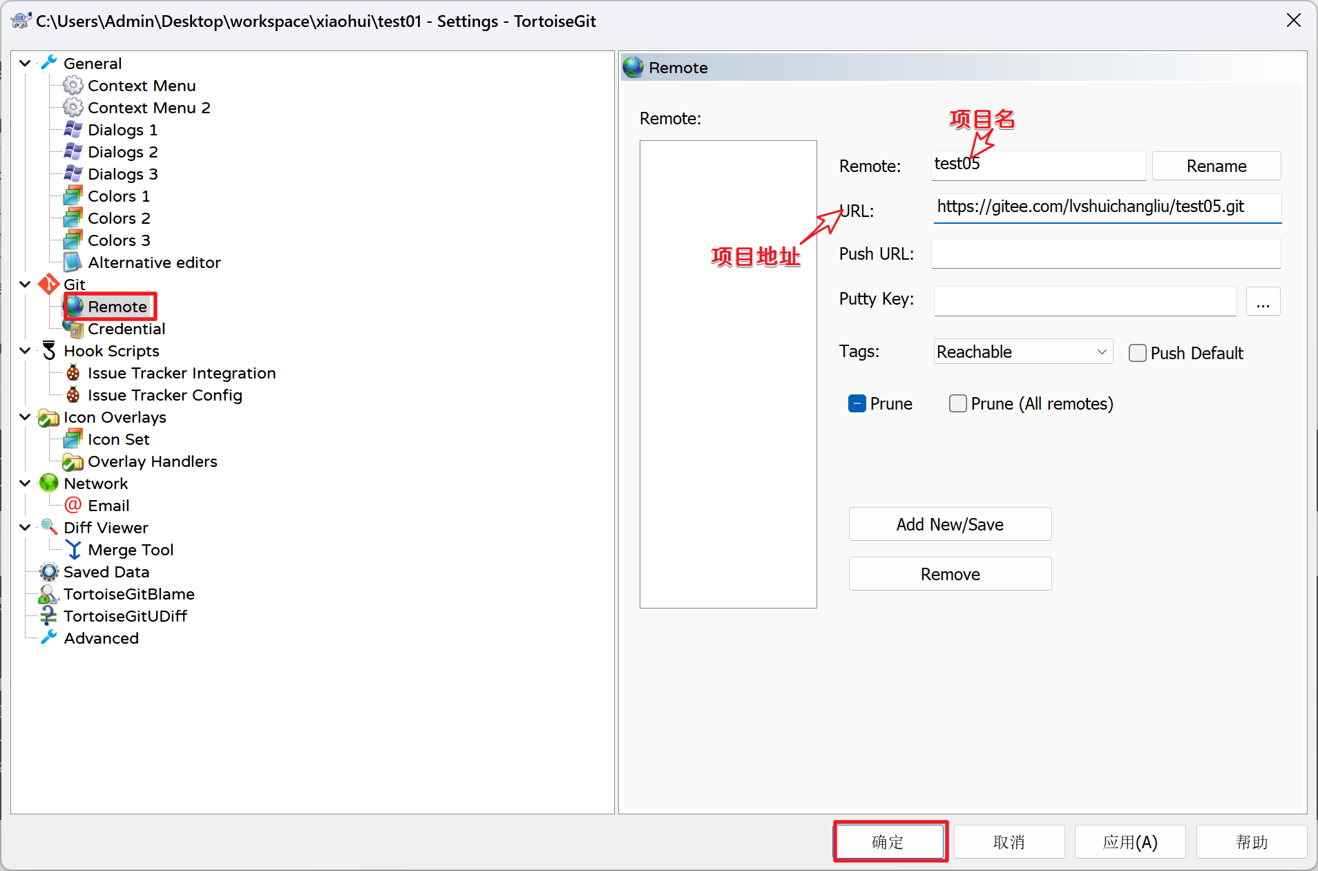This screenshot has width=1318, height=871.
Task: Click the Merge Tool icon
Action: click(73, 549)
